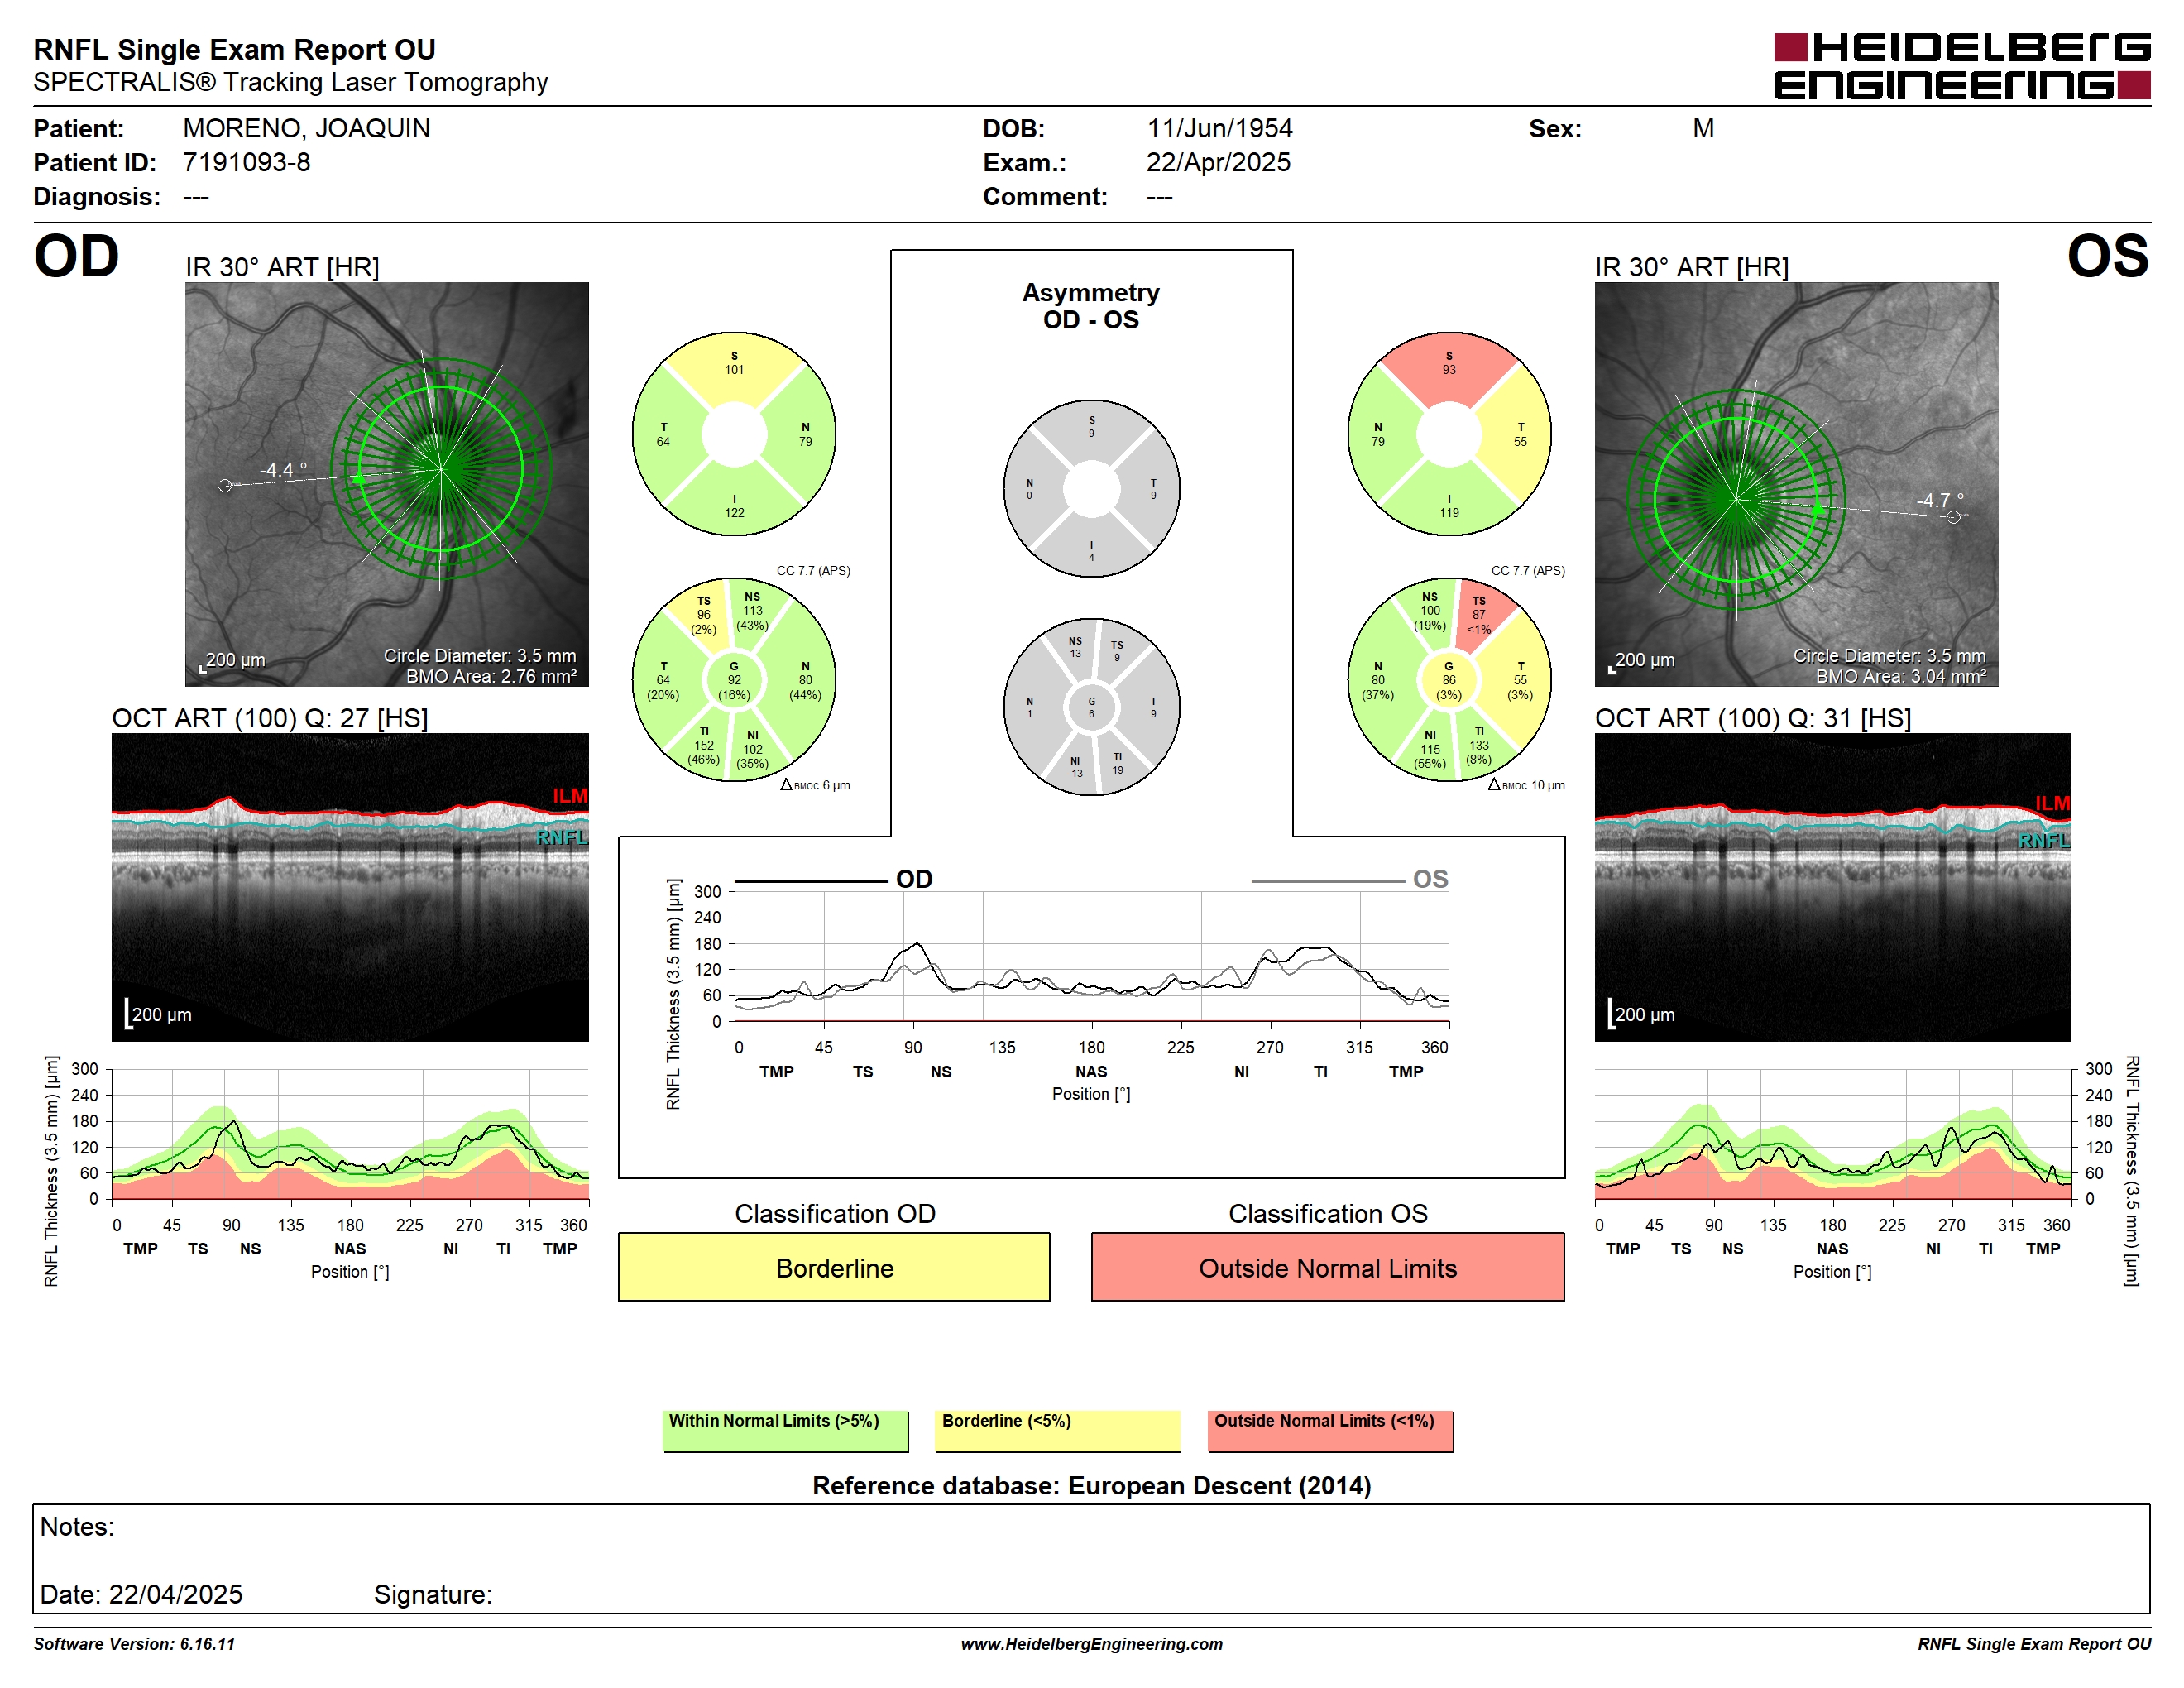The image size is (2184, 1688).
Task: Click the patient name MORENO, JOAQUIN
Action: tap(306, 128)
